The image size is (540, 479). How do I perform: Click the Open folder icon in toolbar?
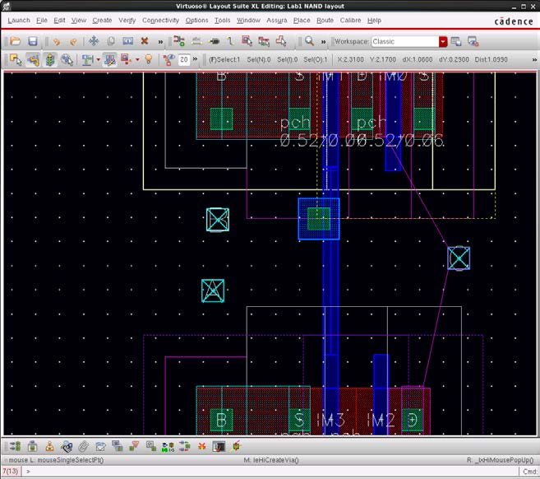[15, 41]
